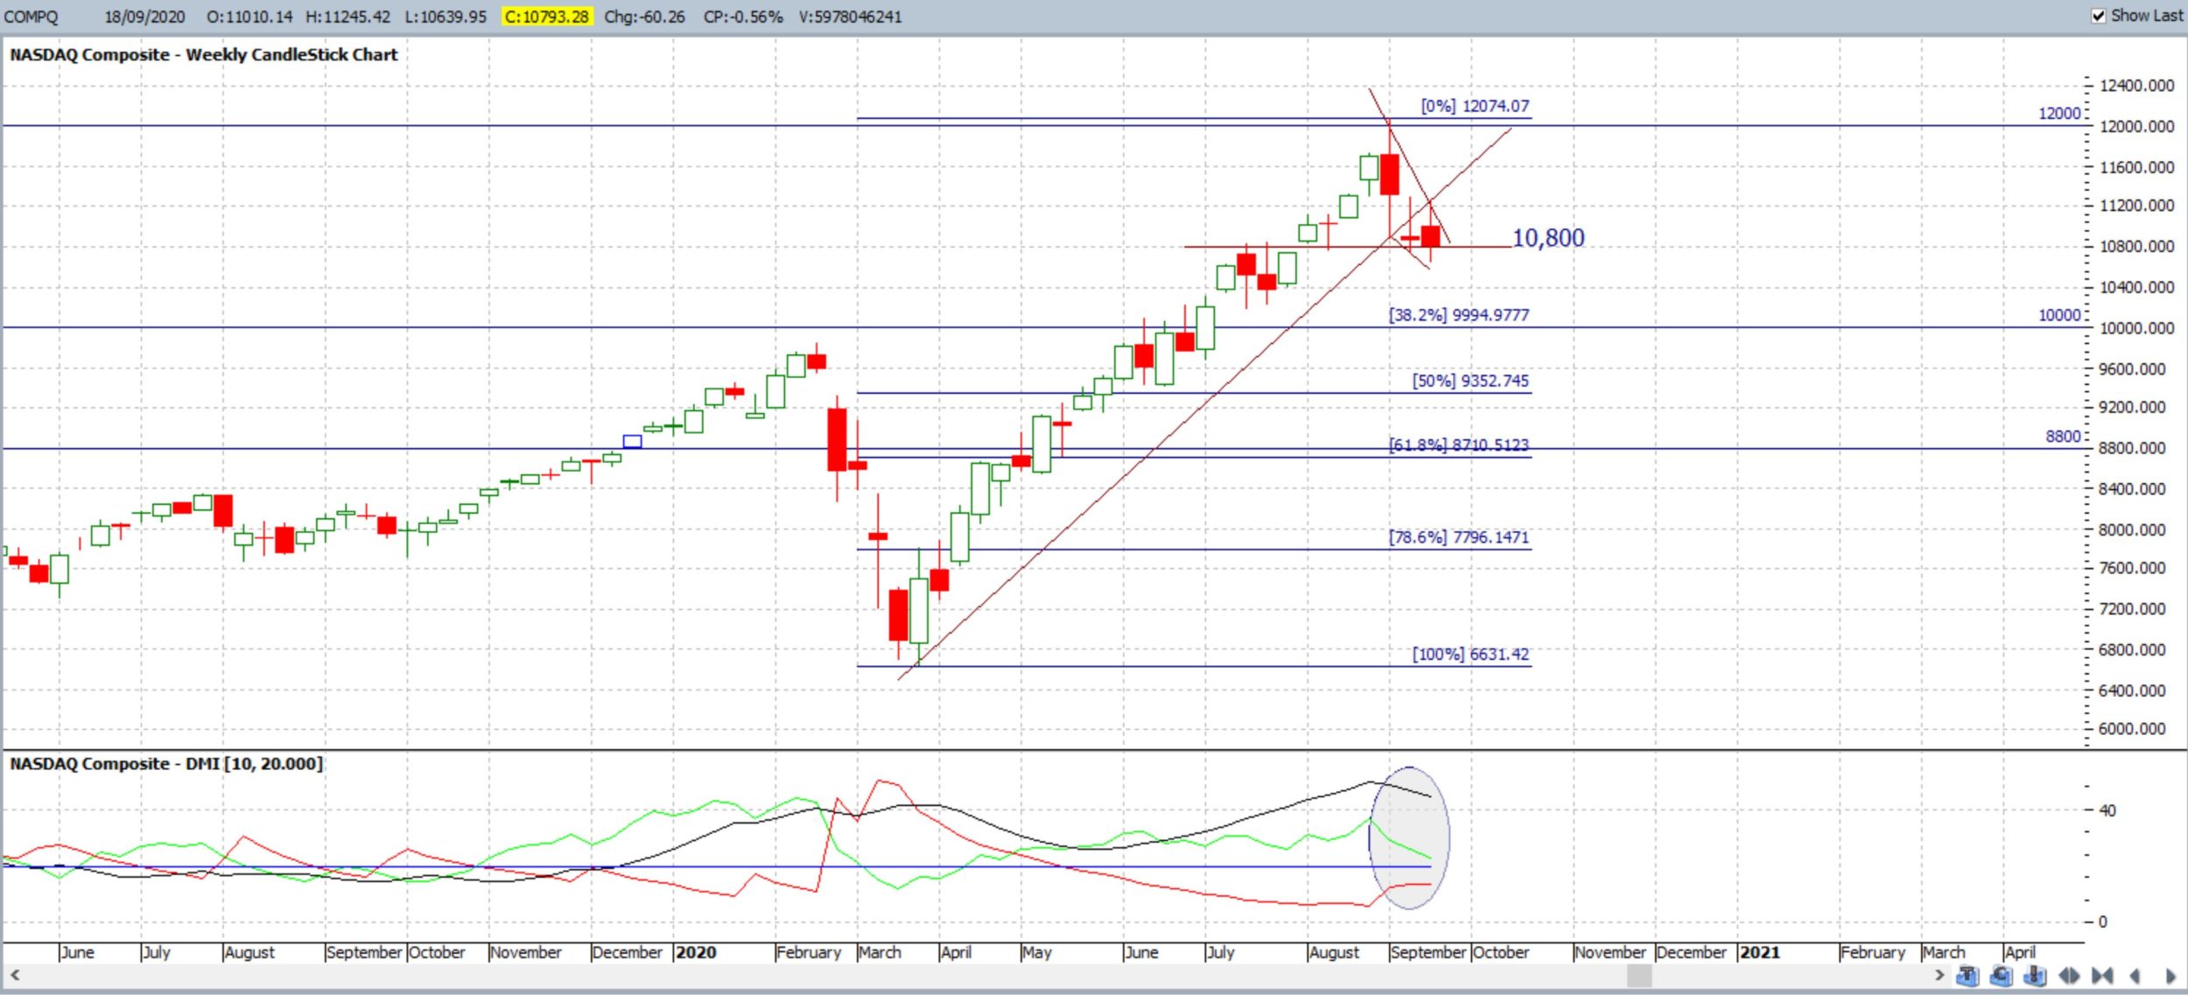The height and width of the screenshot is (995, 2188).
Task: Click the 12400.000 price axis label
Action: pyautogui.click(x=2136, y=86)
